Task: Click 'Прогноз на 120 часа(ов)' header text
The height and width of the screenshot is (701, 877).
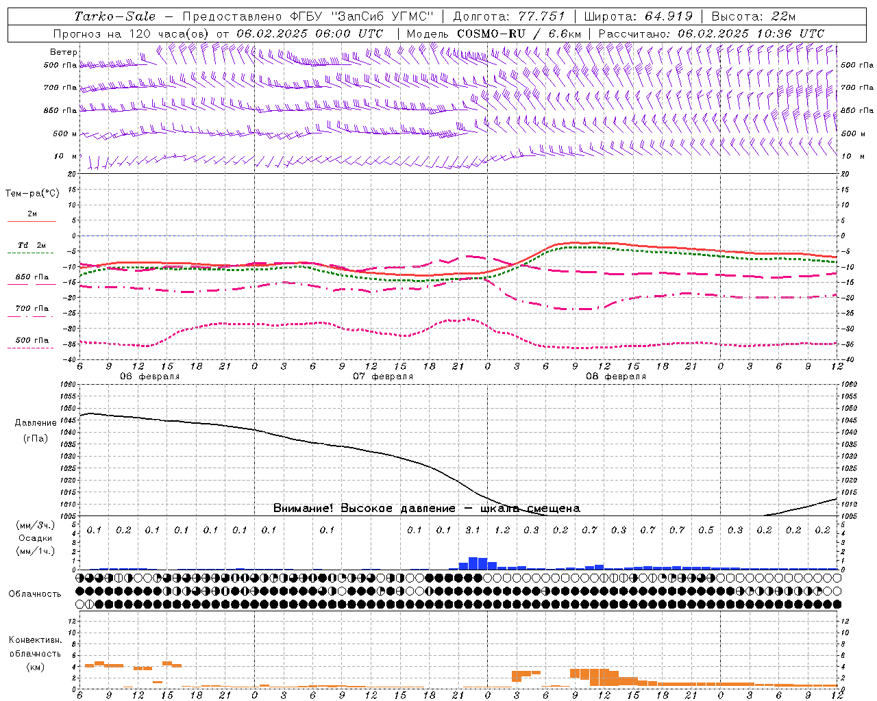Action: [x=132, y=34]
